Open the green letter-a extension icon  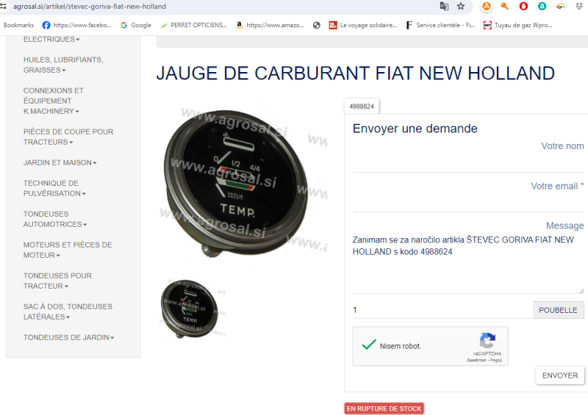(542, 6)
